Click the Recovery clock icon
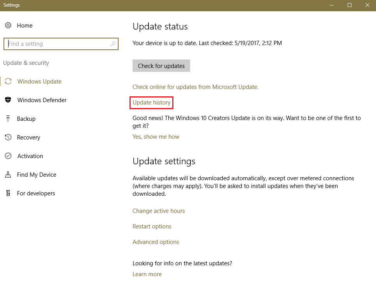 tap(8, 137)
